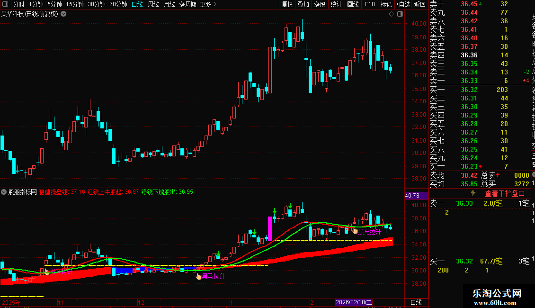Screen dimensions: 535x308
Task: Switch to 日线 daily chart
Action: [x=137, y=4]
